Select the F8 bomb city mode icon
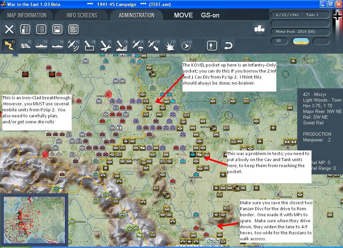The height and width of the screenshot is (248, 343). (122, 45)
